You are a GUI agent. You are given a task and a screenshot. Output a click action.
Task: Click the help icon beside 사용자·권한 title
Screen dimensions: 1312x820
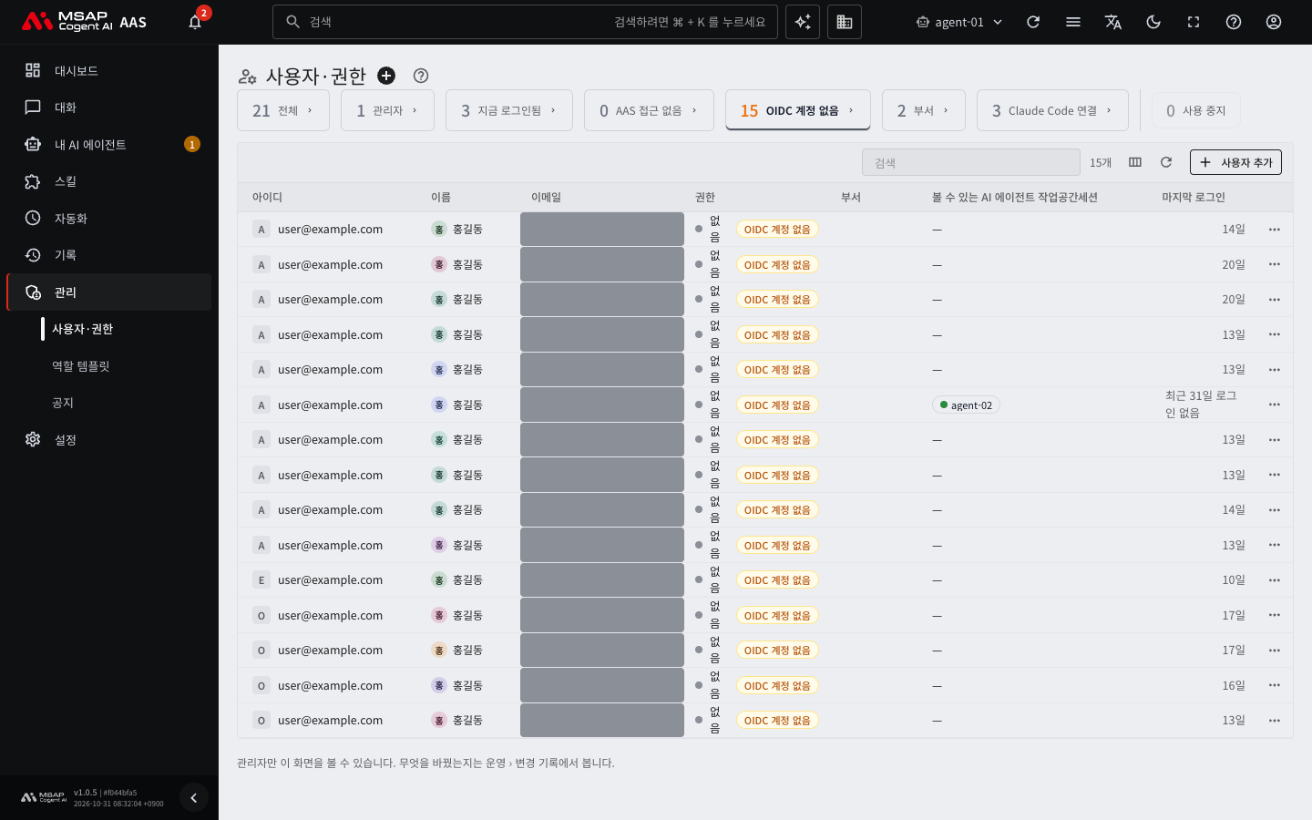[x=421, y=76]
